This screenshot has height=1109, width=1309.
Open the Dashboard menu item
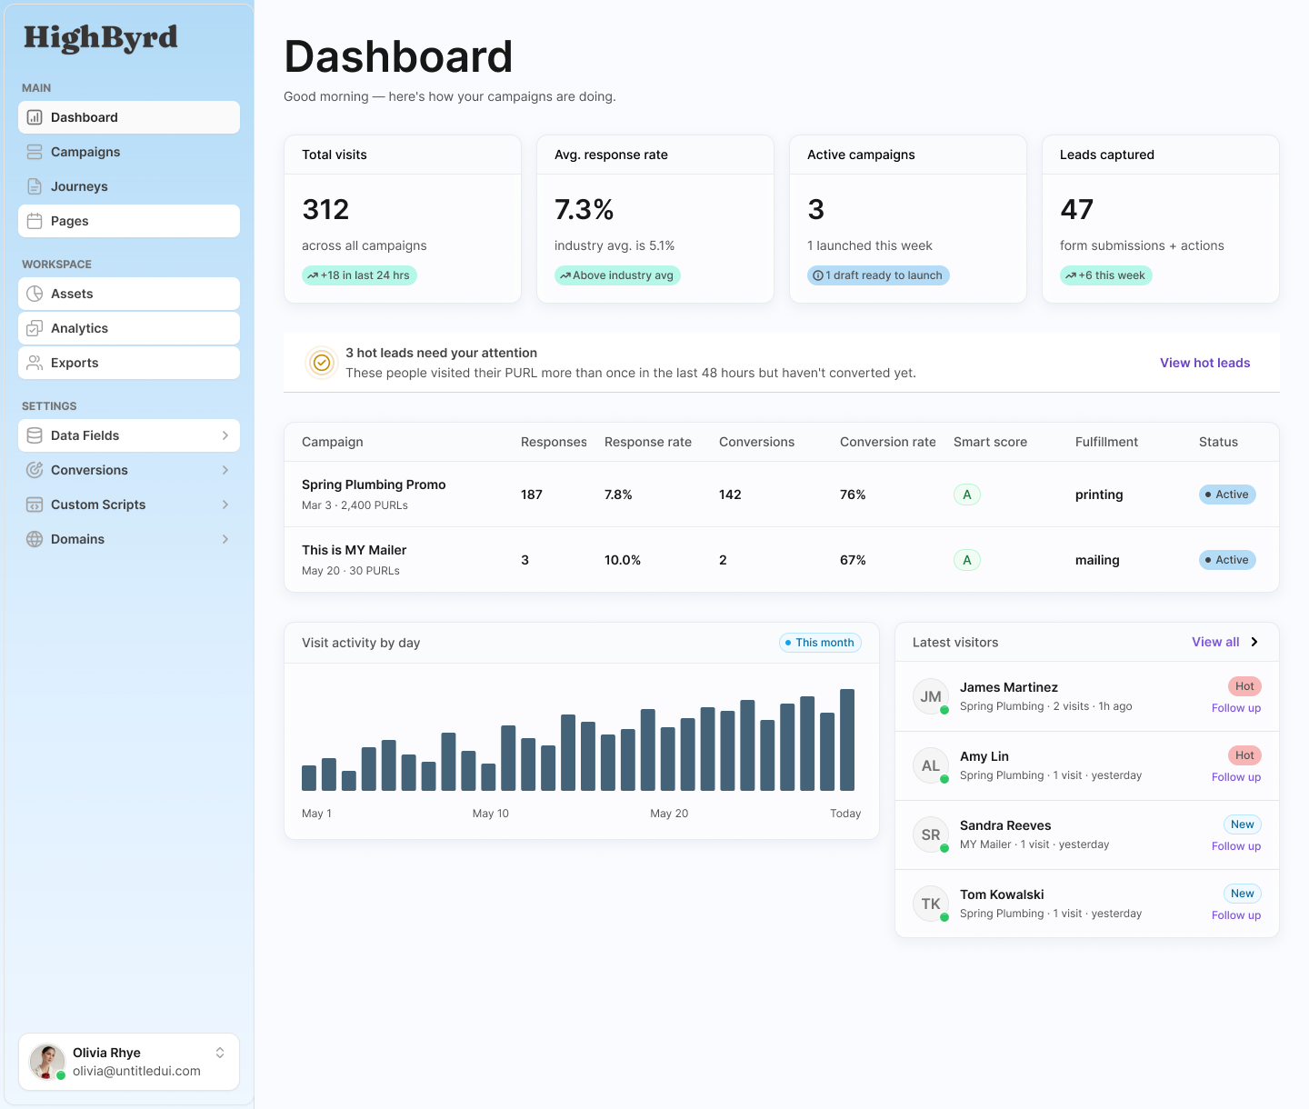(x=129, y=117)
